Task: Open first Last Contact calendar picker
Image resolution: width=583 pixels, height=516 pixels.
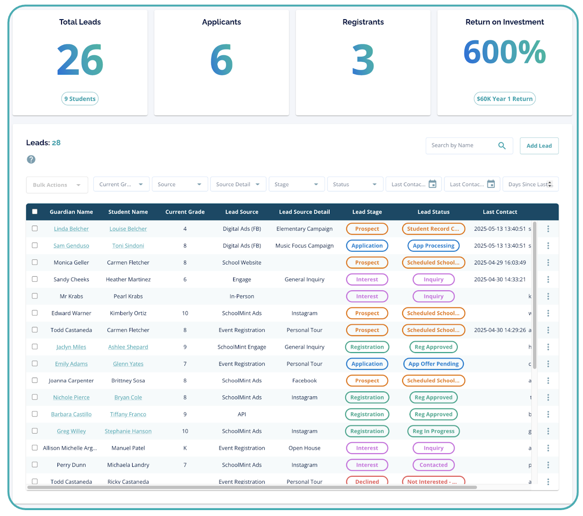Action: (432, 184)
